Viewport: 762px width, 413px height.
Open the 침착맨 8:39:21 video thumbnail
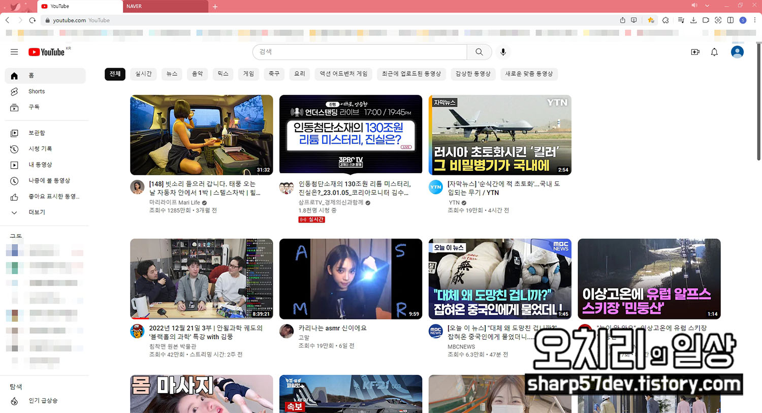(202, 279)
